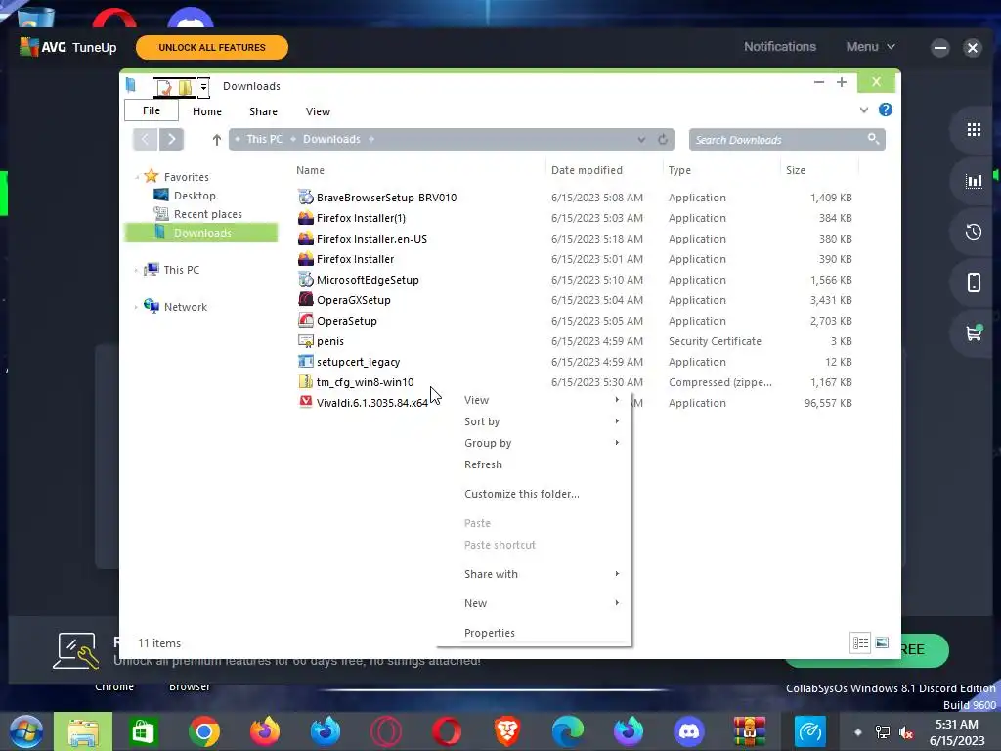Open Google Chrome from taskbar
This screenshot has height=751, width=1001.
tap(204, 731)
